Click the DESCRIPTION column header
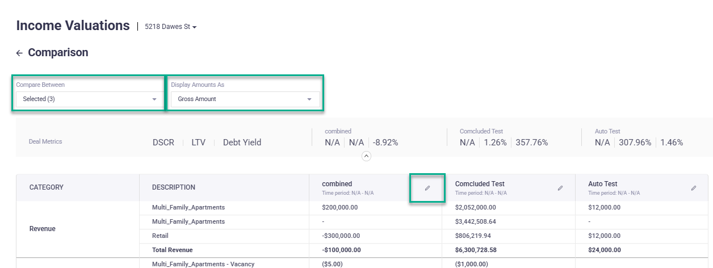 pyautogui.click(x=174, y=187)
